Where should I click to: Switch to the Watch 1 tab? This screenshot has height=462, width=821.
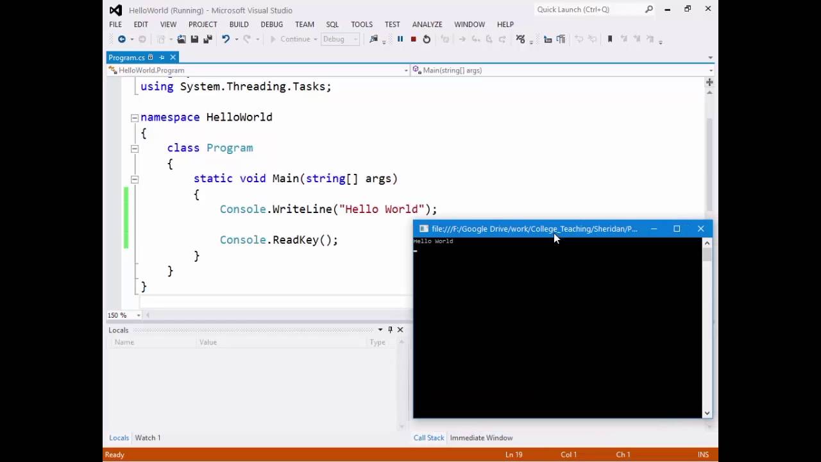click(148, 438)
